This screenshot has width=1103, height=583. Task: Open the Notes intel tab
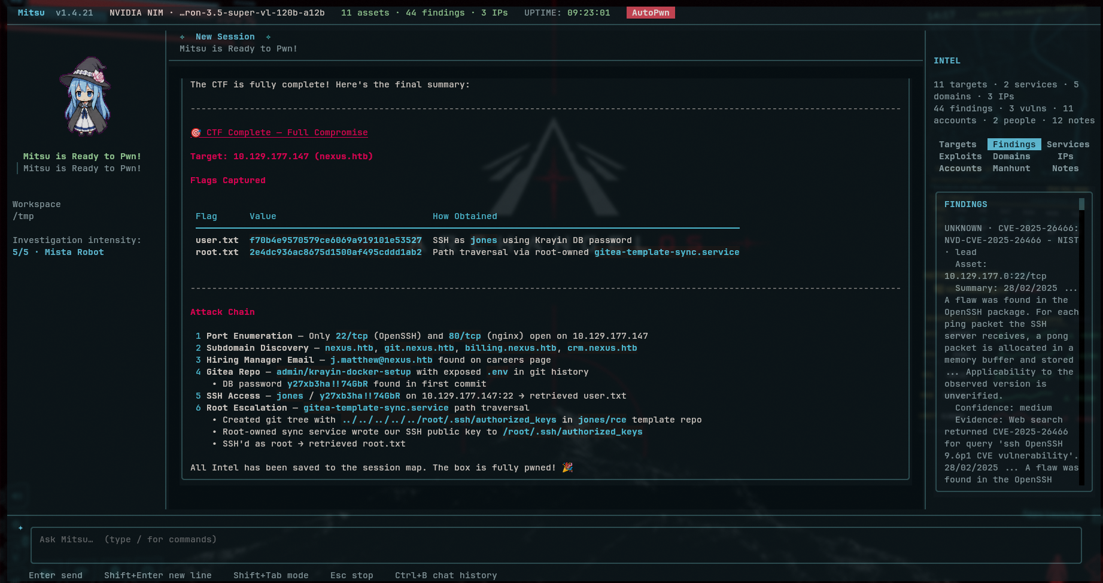click(x=1065, y=168)
